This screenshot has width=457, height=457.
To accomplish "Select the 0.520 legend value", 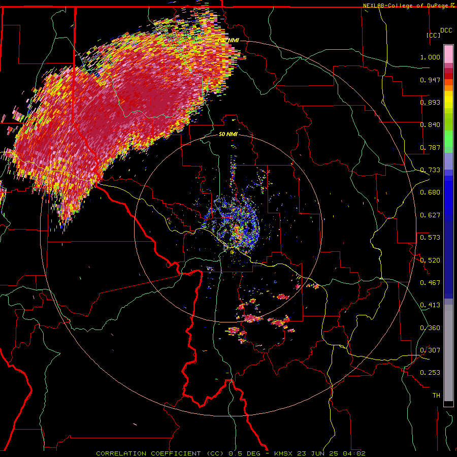I will [x=430, y=260].
